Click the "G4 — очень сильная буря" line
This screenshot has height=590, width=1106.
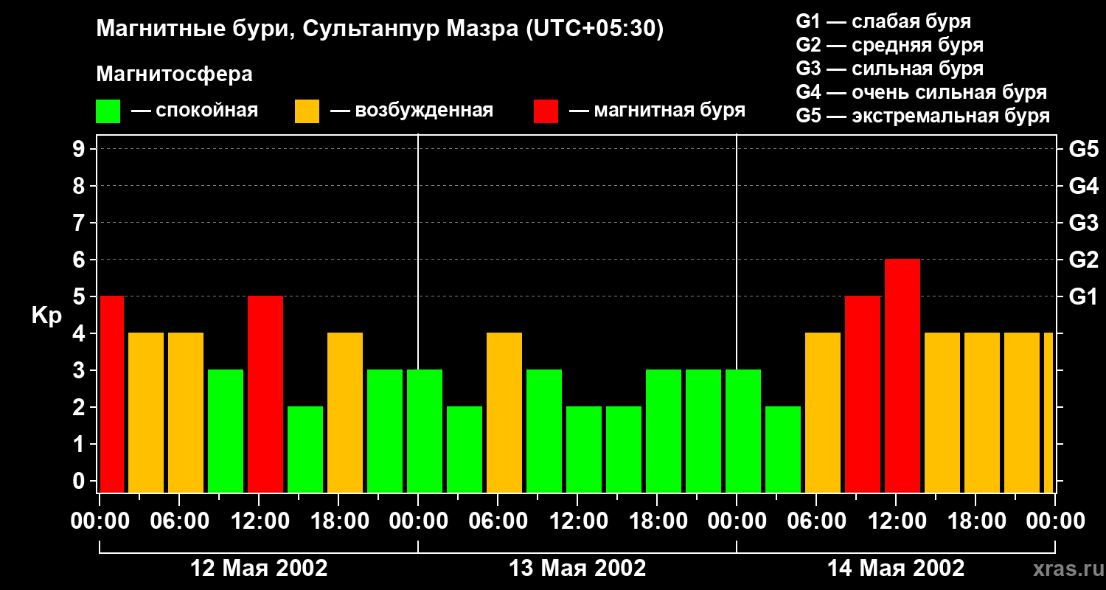(x=921, y=92)
